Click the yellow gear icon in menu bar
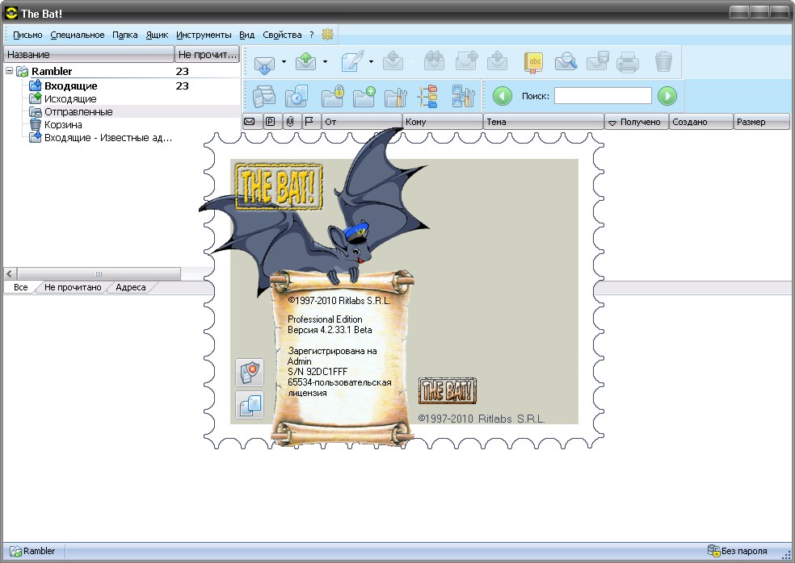795x563 pixels. click(328, 35)
